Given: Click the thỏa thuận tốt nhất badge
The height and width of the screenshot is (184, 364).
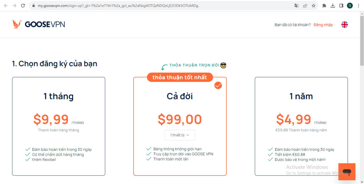Looking at the screenshot, I should pos(180,77).
